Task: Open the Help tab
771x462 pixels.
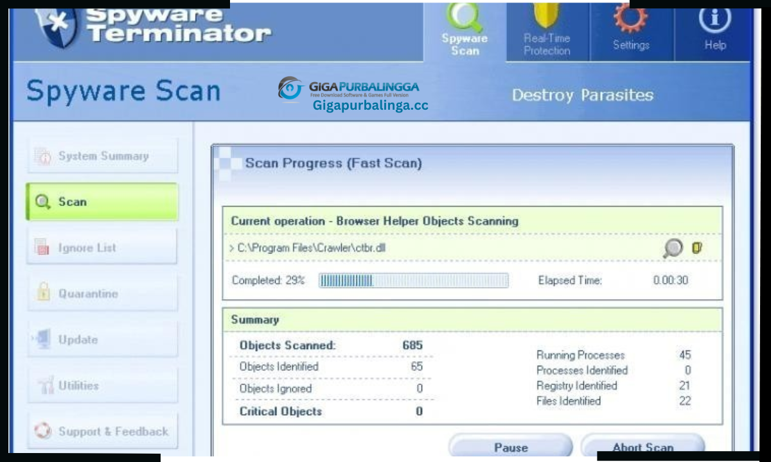Action: [x=714, y=31]
